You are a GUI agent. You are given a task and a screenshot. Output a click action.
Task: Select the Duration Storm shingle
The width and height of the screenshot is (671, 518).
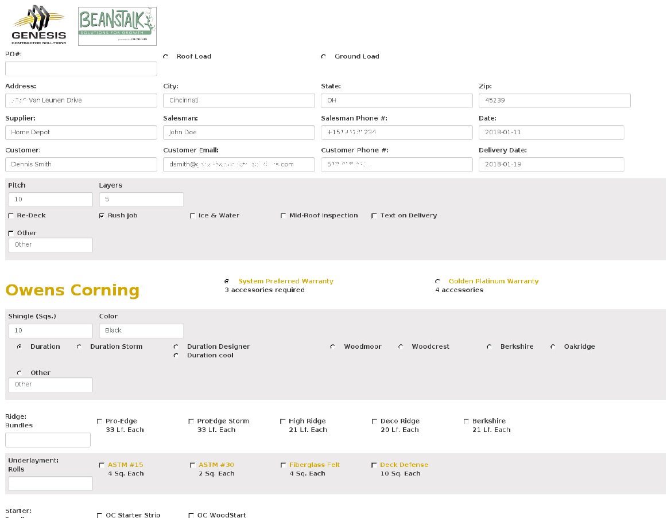(x=79, y=346)
